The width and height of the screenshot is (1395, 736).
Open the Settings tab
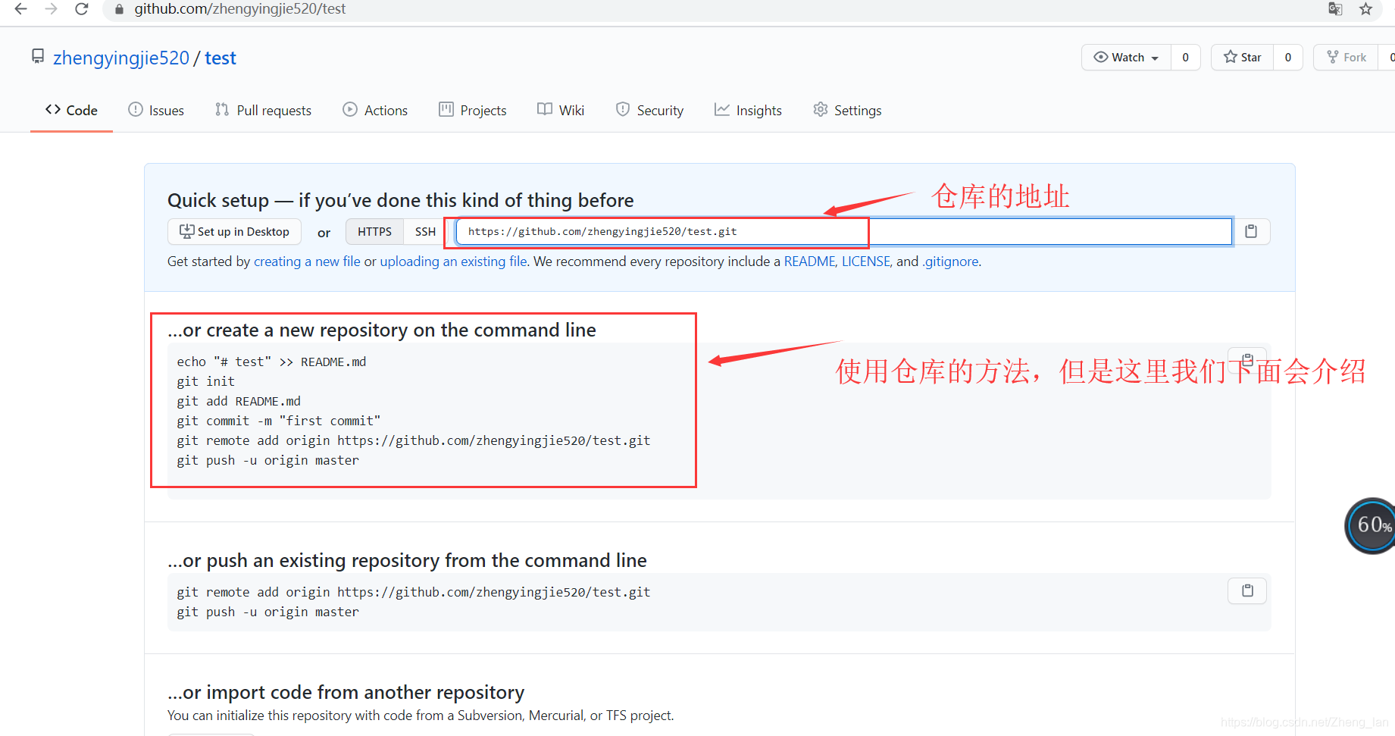[847, 110]
